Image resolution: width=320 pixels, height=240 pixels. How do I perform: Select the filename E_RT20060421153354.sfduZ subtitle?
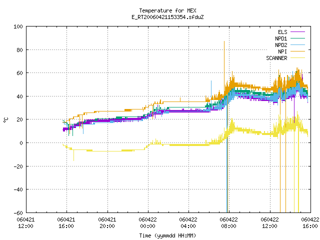pyautogui.click(x=167, y=17)
